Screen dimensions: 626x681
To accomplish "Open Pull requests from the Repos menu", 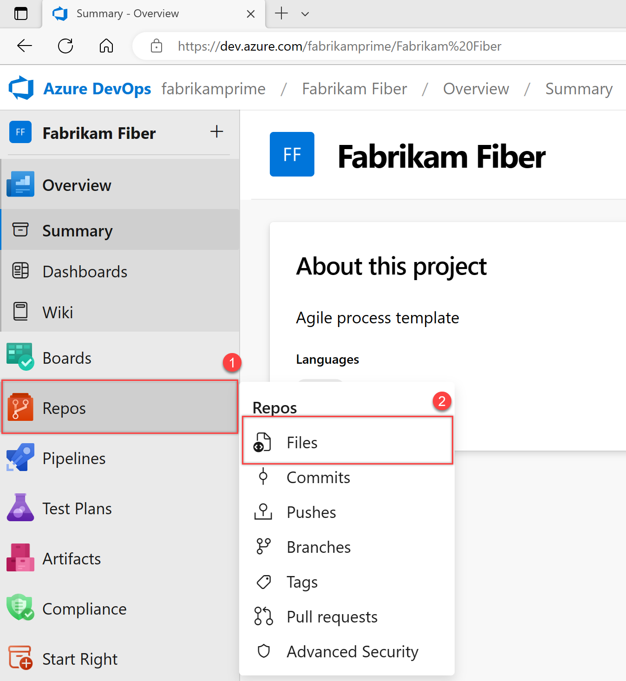I will click(x=332, y=616).
